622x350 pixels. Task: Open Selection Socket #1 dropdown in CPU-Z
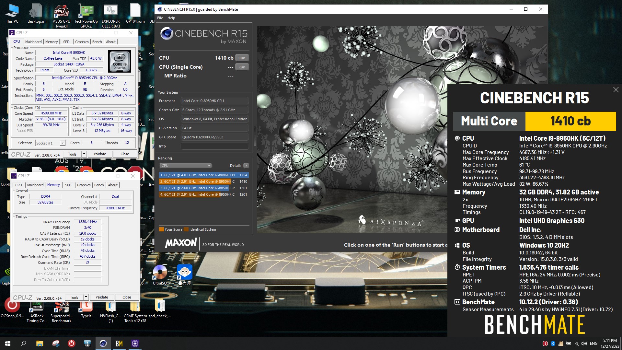pos(50,143)
